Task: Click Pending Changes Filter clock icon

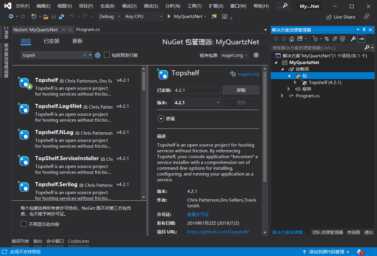Action: (315, 39)
